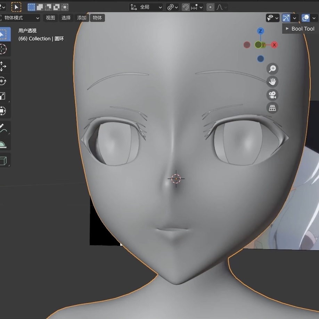Toggle viewport overlays display
The height and width of the screenshot is (319, 319).
click(305, 18)
